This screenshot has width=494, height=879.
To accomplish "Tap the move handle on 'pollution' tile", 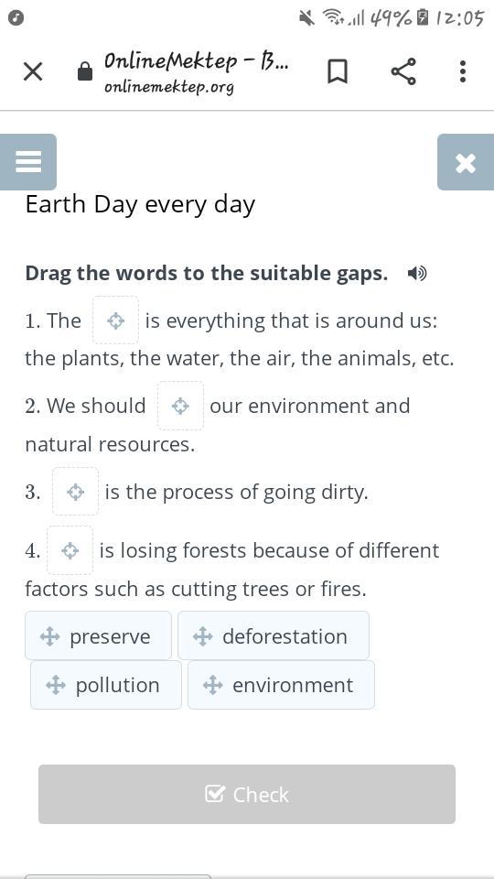I will point(56,685).
